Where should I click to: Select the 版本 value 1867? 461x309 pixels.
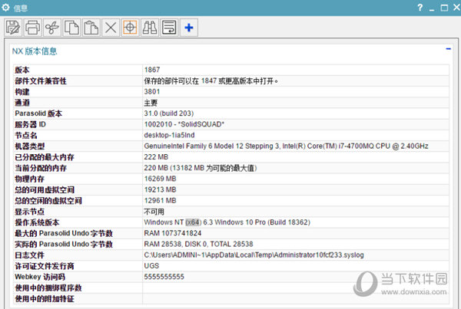pyautogui.click(x=152, y=70)
